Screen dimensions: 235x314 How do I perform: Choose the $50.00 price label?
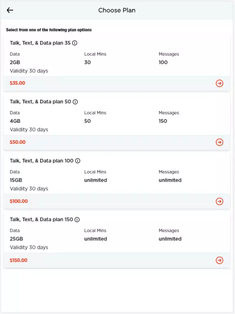[x=18, y=142]
